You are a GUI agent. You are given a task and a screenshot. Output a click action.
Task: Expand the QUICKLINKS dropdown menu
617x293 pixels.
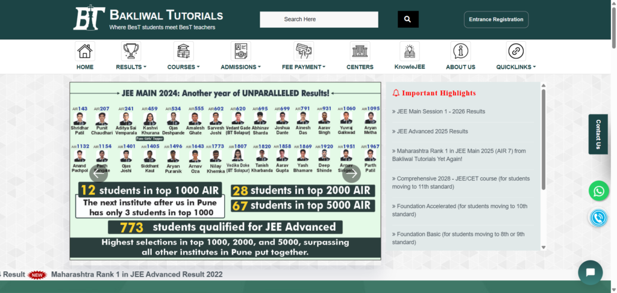click(516, 67)
